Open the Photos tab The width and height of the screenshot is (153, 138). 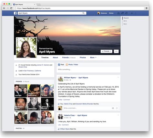click(83, 57)
